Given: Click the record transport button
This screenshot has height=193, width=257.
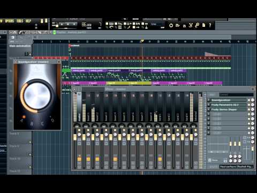Looking at the screenshot, I should tap(74, 24).
